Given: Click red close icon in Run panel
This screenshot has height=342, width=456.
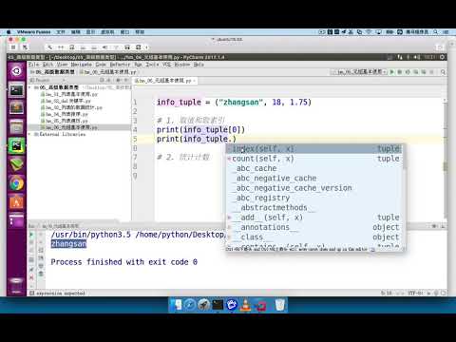Looking at the screenshot, I should pos(31,277).
